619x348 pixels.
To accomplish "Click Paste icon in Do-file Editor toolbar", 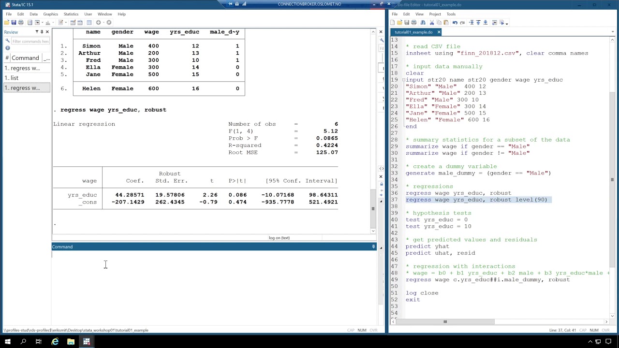I will pos(446,22).
